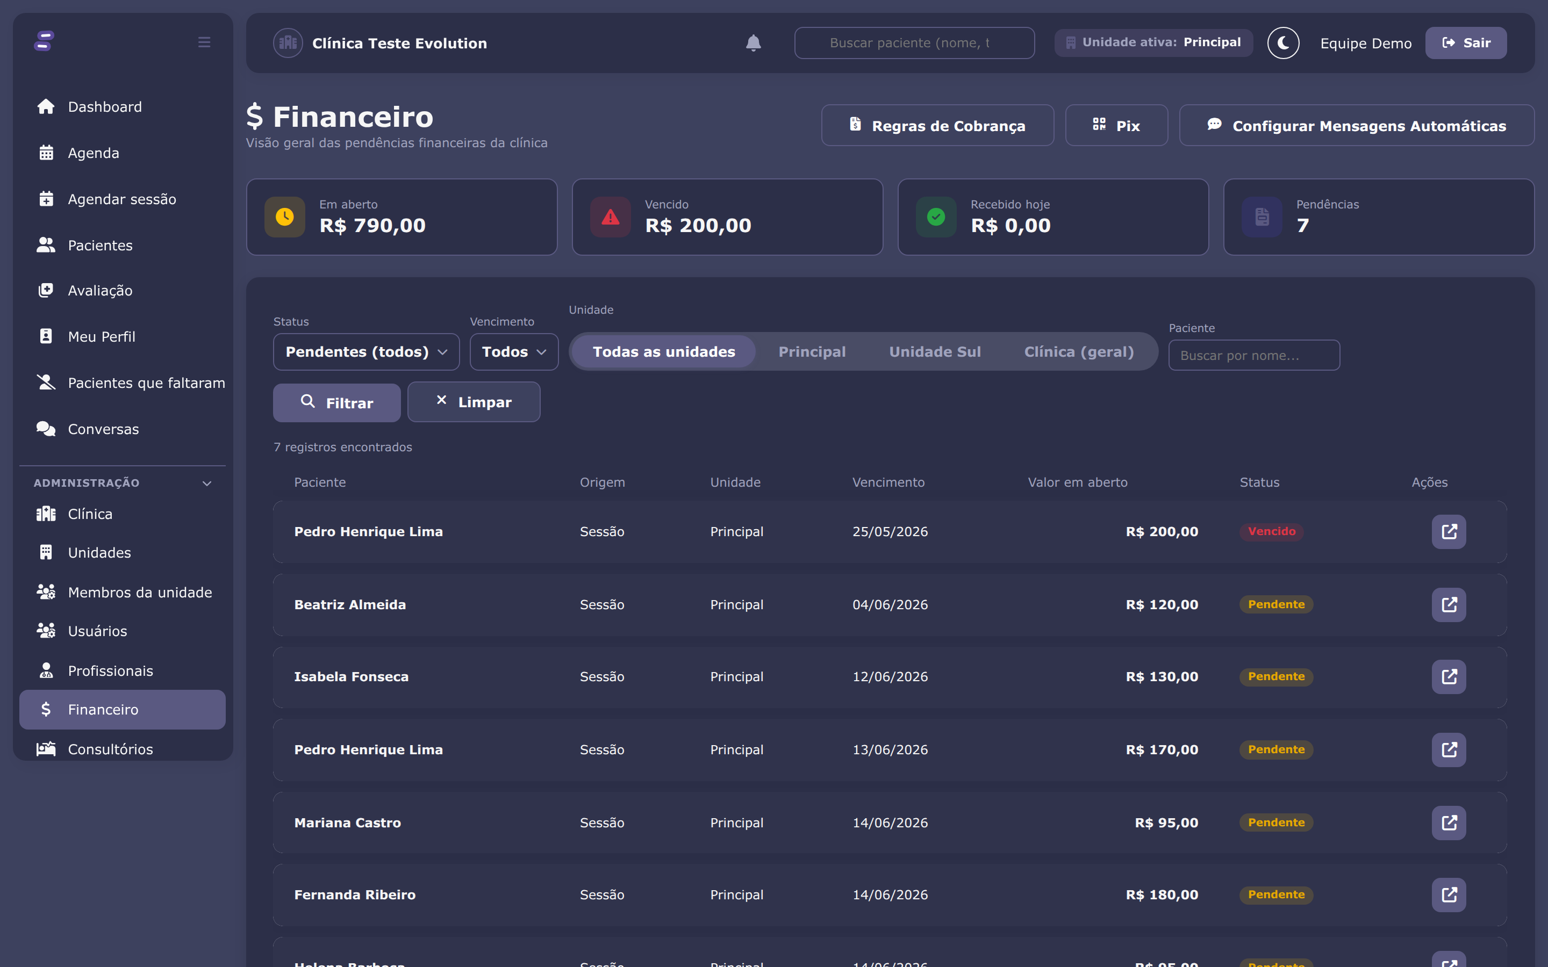The width and height of the screenshot is (1548, 967).
Task: Go to Meu Perfil
Action: [122, 336]
